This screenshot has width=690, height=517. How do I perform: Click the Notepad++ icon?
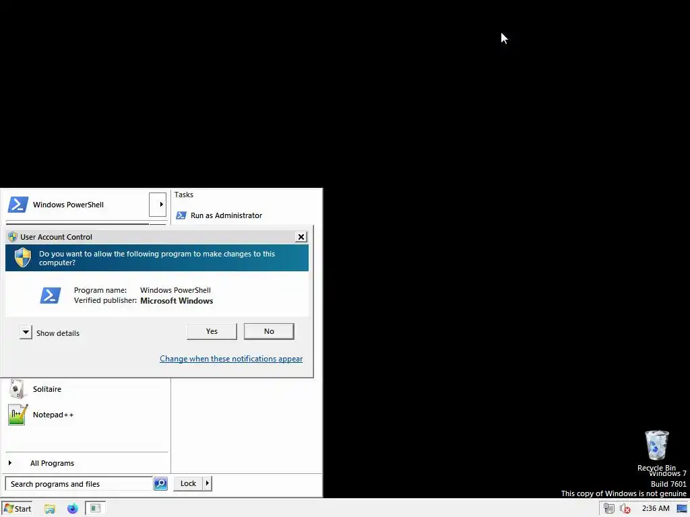click(18, 415)
